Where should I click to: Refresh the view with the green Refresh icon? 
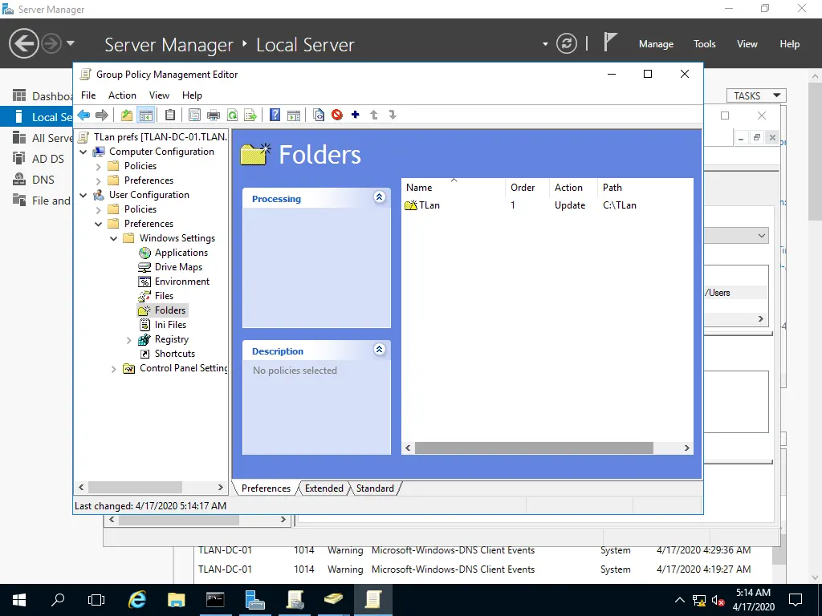(x=232, y=115)
